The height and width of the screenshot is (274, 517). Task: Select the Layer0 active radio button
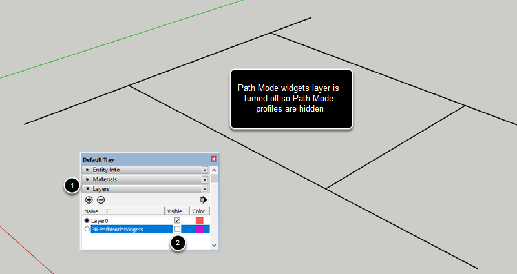click(x=87, y=220)
